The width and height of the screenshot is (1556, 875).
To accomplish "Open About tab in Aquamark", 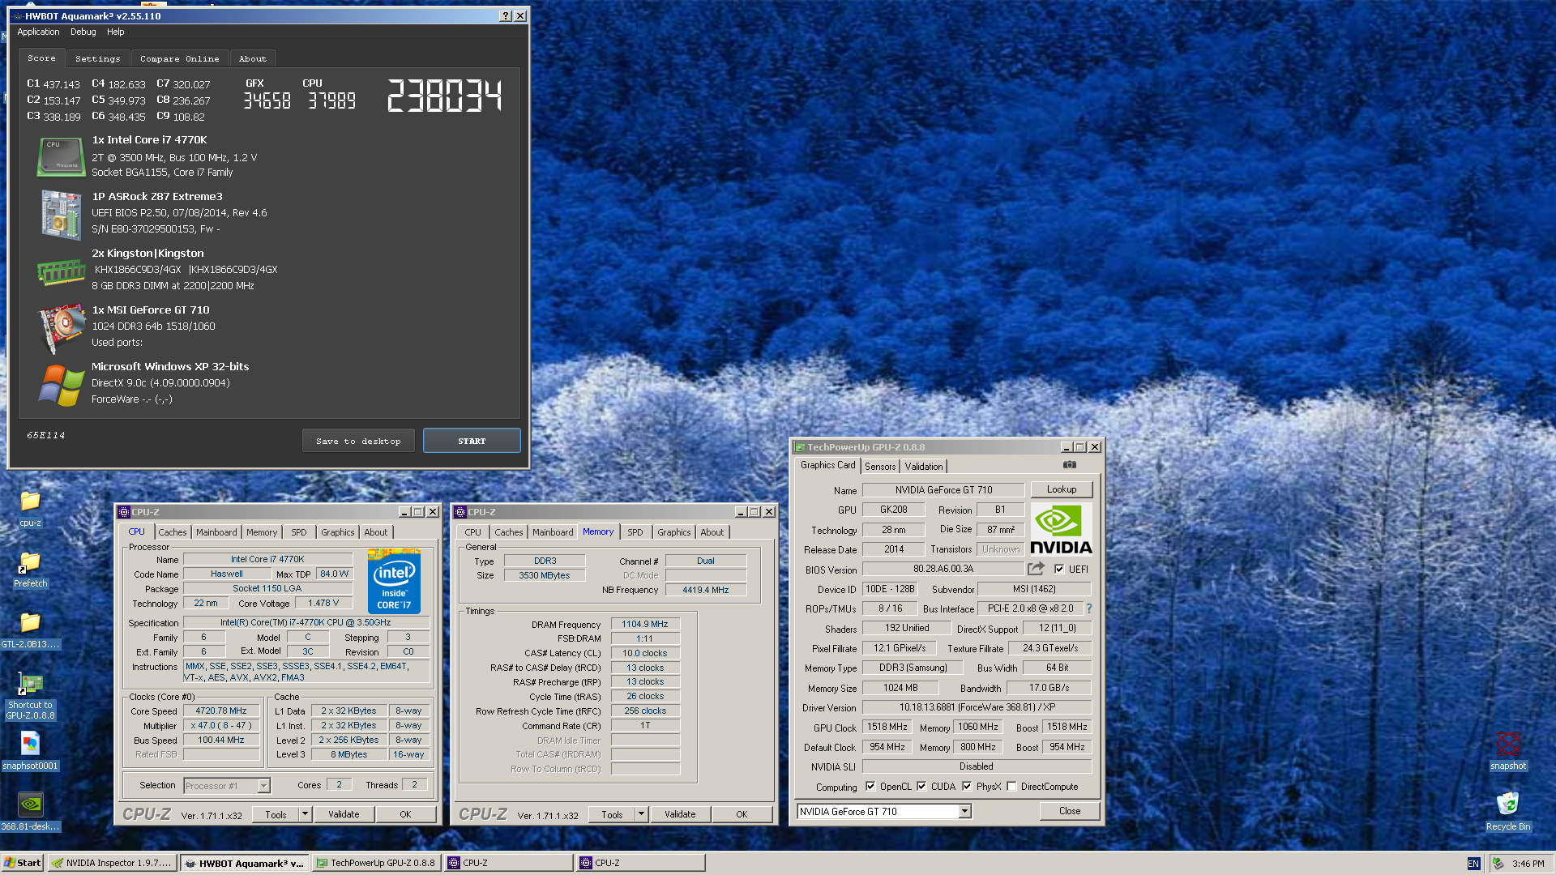I will coord(252,58).
